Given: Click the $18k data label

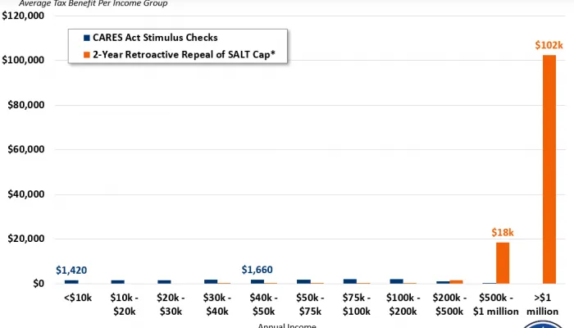Looking at the screenshot, I should [x=502, y=233].
